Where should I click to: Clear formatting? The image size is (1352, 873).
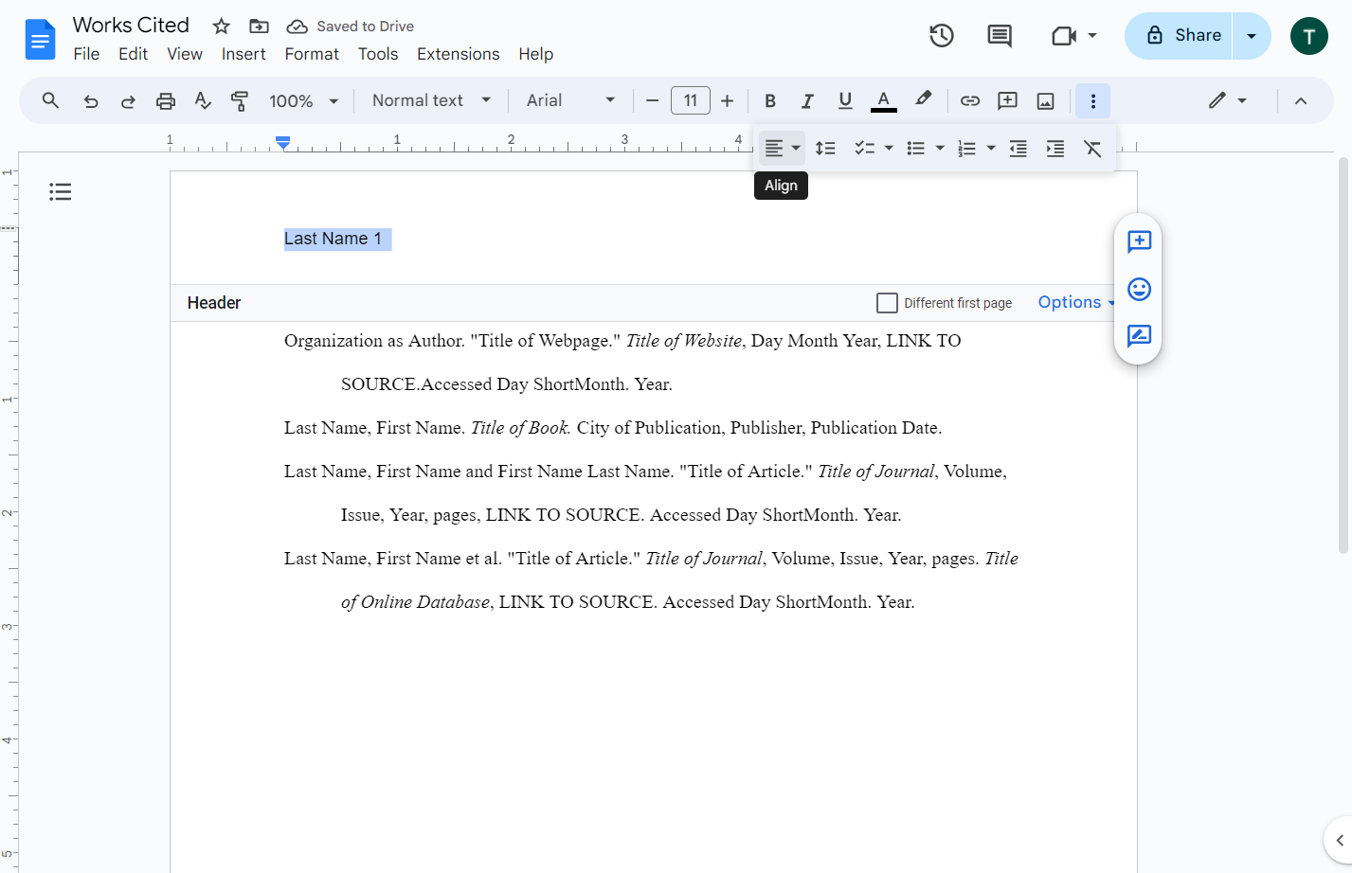[1092, 149]
